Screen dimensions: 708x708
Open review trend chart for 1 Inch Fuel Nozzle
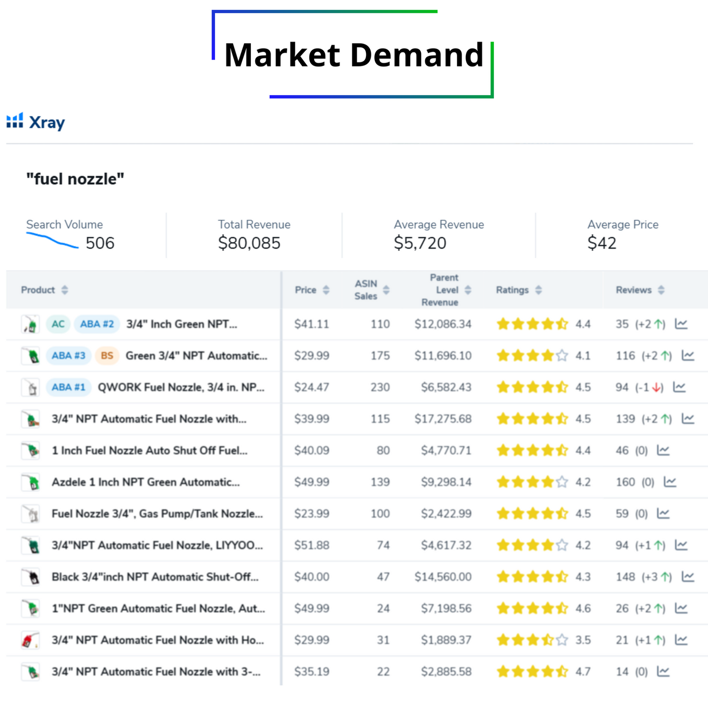663,450
